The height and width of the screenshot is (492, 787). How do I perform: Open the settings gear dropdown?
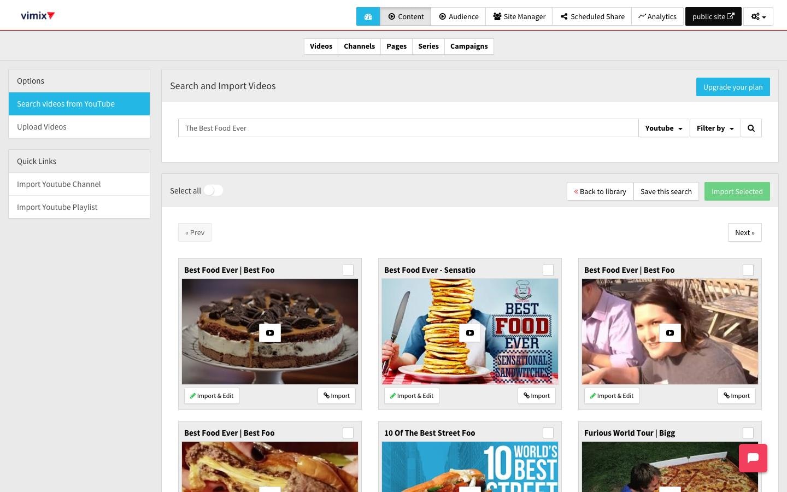pyautogui.click(x=759, y=16)
